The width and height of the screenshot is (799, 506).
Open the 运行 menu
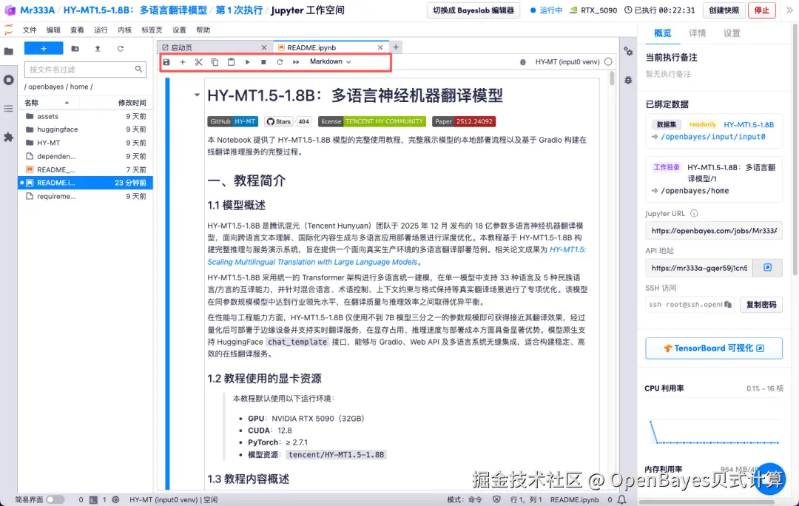[101, 30]
